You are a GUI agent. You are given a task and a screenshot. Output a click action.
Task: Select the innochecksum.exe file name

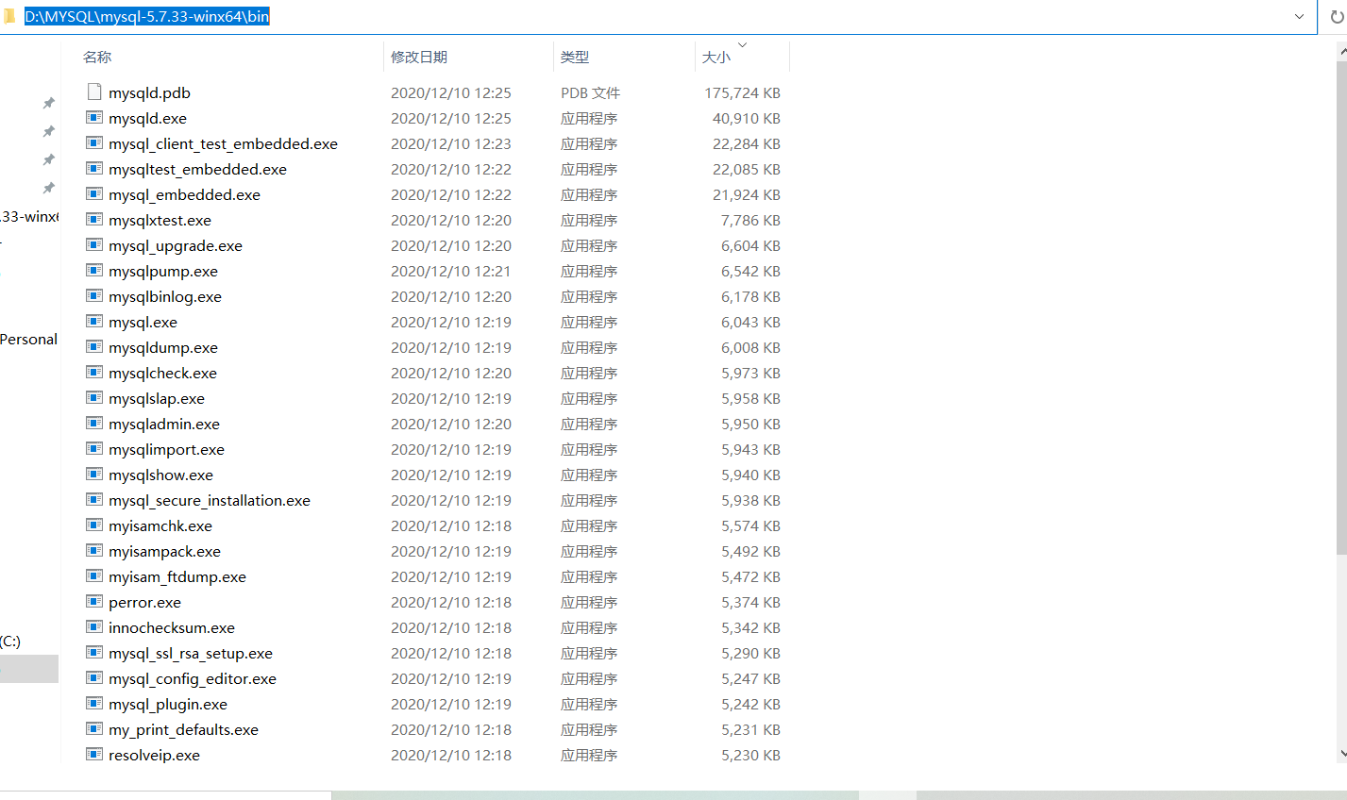(172, 627)
